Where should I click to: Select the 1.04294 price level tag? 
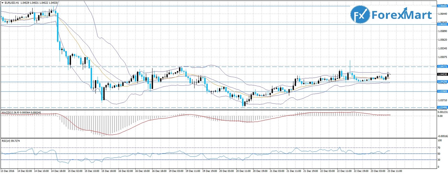[442, 81]
